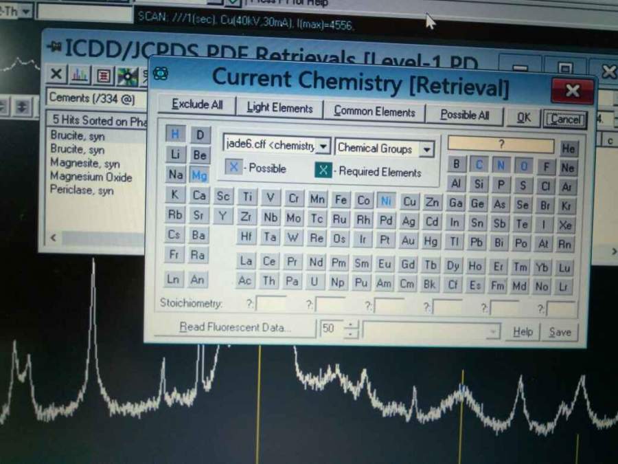Select the Ln lanthanide group button
618x464 pixels.
point(174,279)
